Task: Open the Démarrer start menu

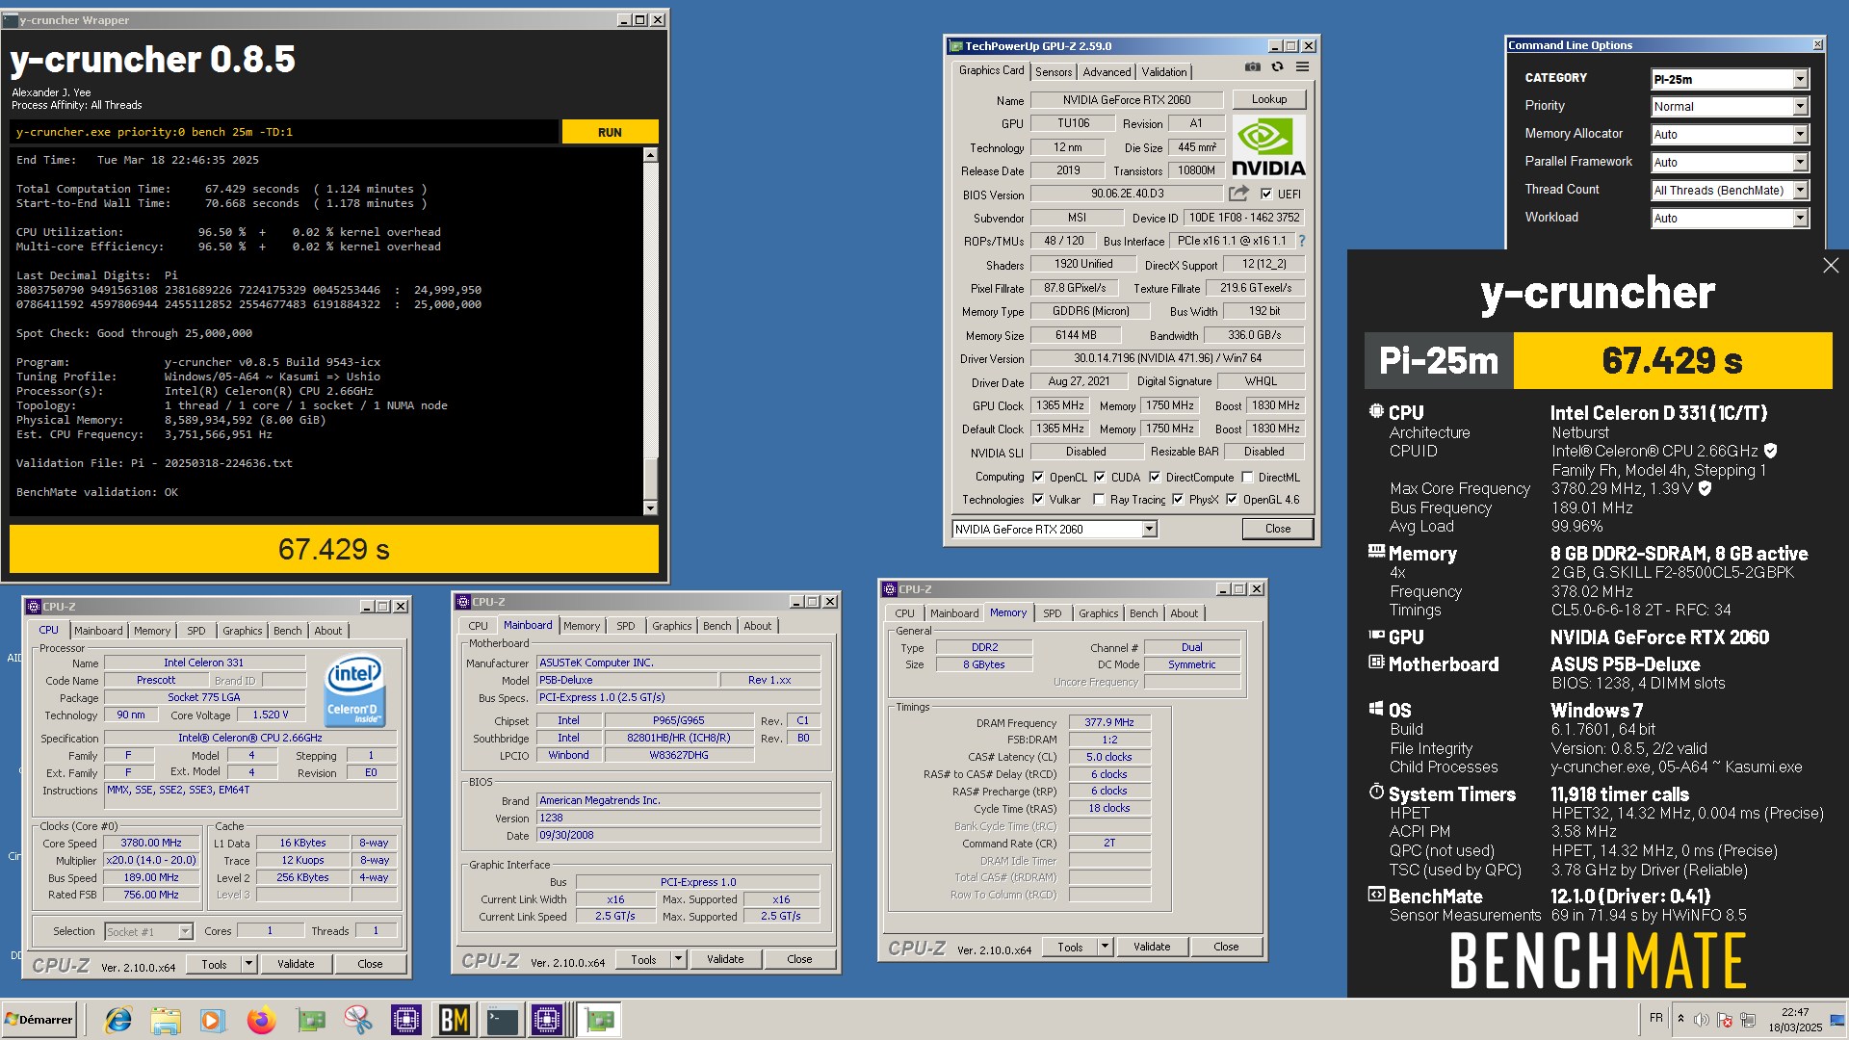Action: [39, 1020]
